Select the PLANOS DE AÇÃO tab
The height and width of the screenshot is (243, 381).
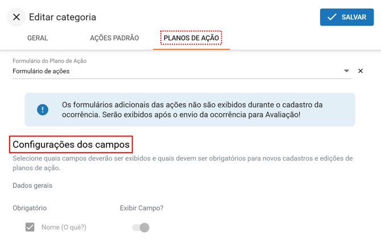tap(191, 38)
